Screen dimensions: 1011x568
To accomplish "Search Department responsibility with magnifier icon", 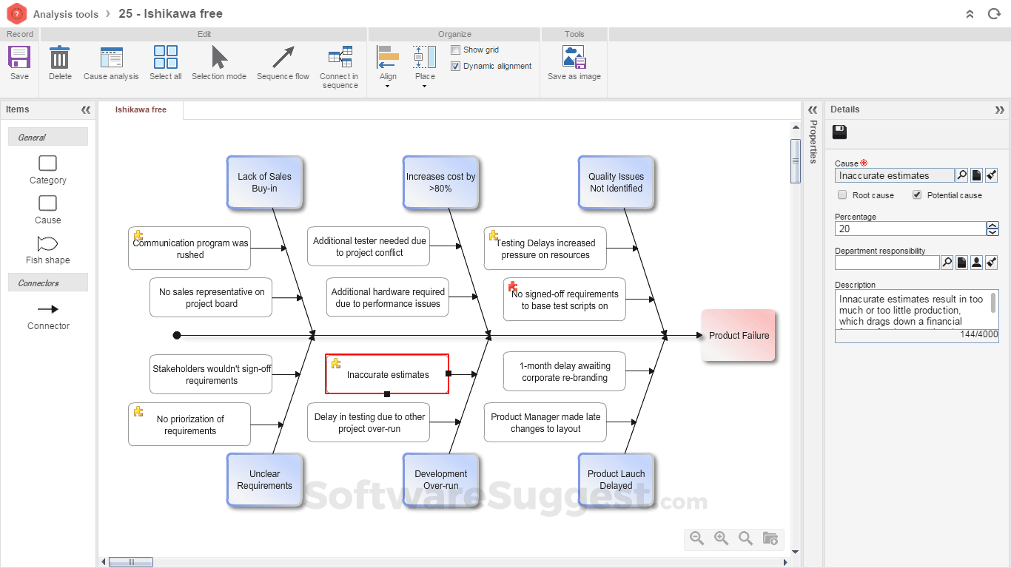I will 947,263.
